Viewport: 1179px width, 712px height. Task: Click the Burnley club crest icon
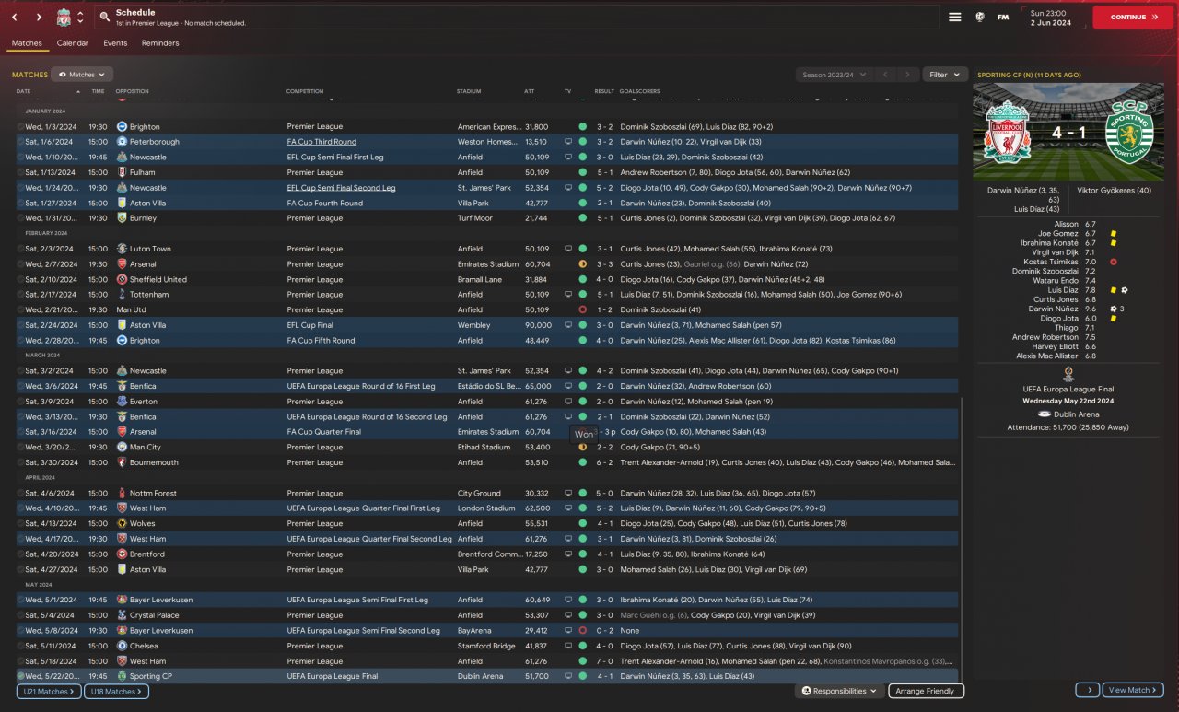(x=122, y=218)
